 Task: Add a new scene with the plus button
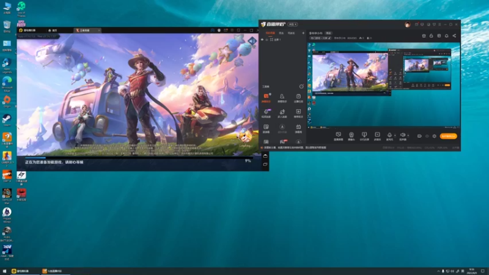coord(303,33)
